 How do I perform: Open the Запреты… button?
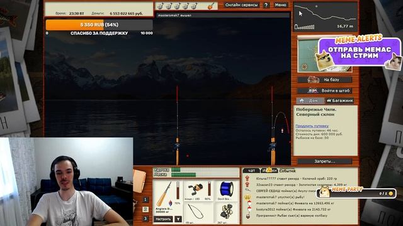click(325, 161)
